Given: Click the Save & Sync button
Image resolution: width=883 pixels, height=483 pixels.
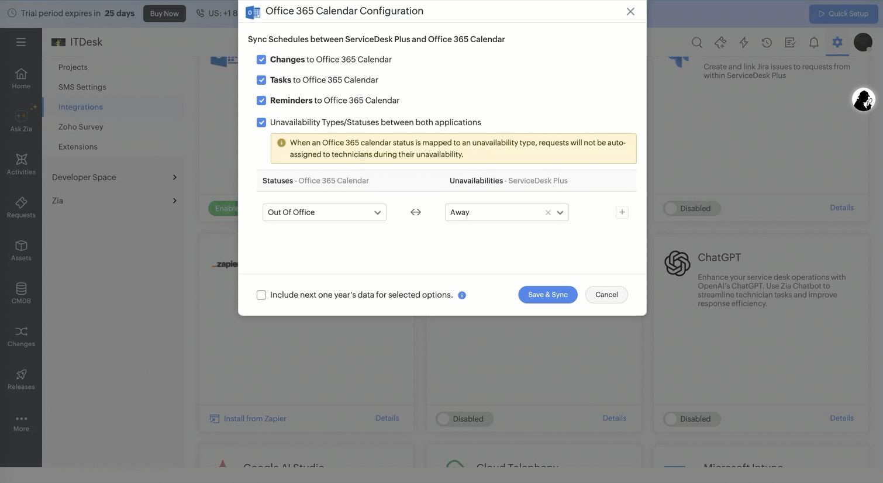Looking at the screenshot, I should [x=548, y=295].
